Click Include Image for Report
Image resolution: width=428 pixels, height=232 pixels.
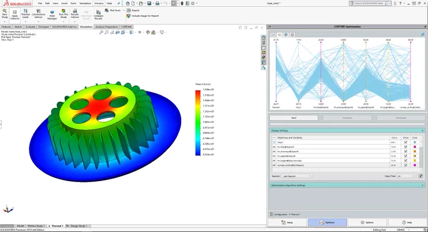tap(143, 16)
